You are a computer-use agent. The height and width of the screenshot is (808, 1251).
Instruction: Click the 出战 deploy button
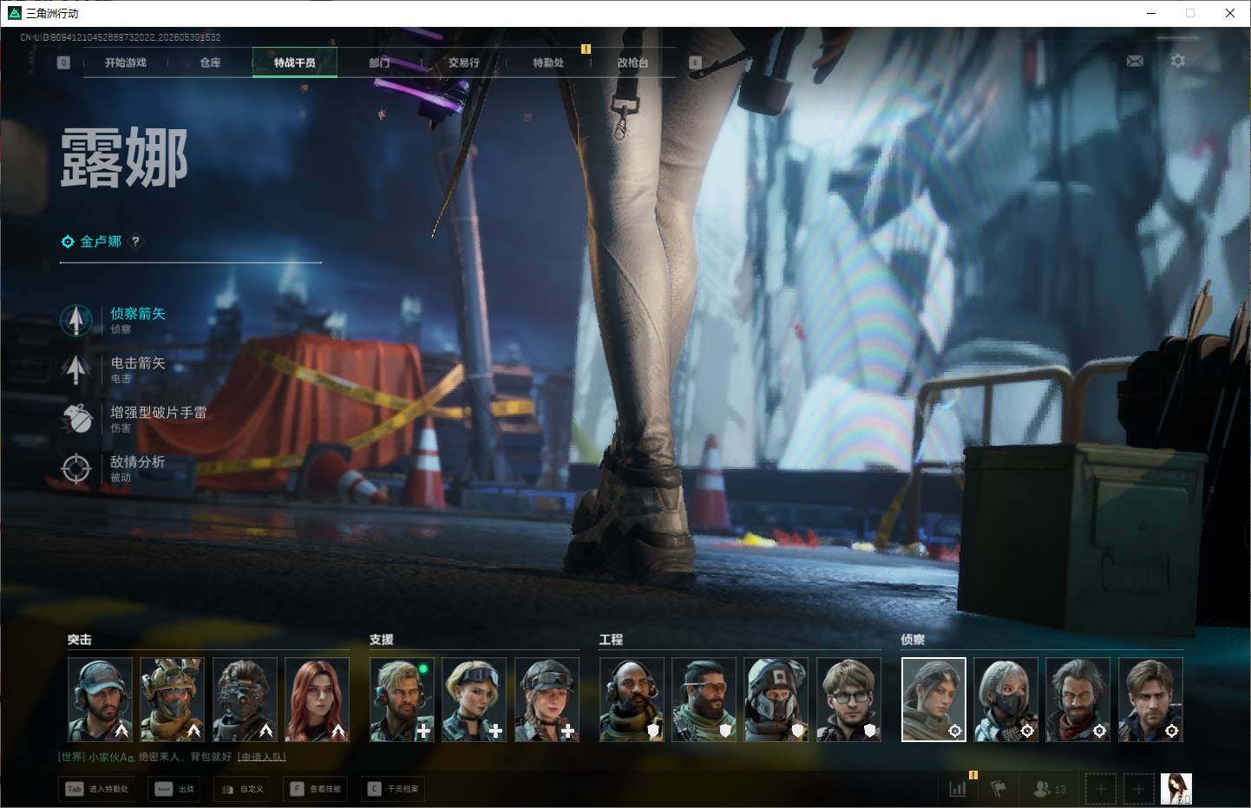(x=174, y=789)
